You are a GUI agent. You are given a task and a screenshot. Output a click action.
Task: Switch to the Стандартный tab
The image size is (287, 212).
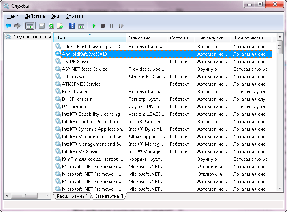pyautogui.click(x=109, y=196)
